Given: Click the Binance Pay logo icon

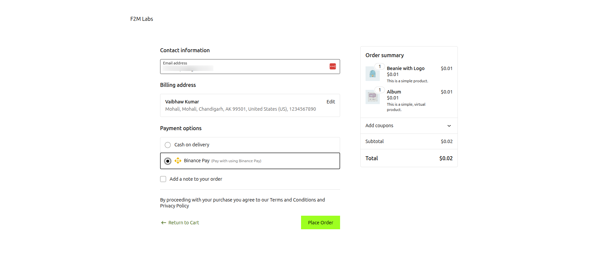Looking at the screenshot, I should [x=178, y=161].
